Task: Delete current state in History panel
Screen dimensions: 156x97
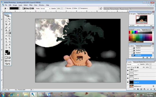Action: point(151,57)
